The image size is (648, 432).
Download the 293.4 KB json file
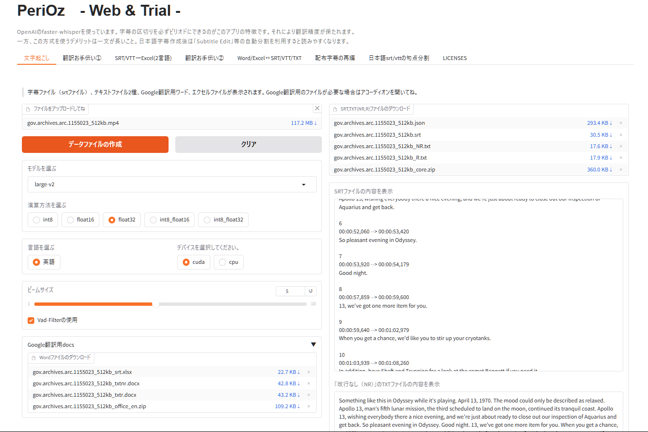pos(599,123)
